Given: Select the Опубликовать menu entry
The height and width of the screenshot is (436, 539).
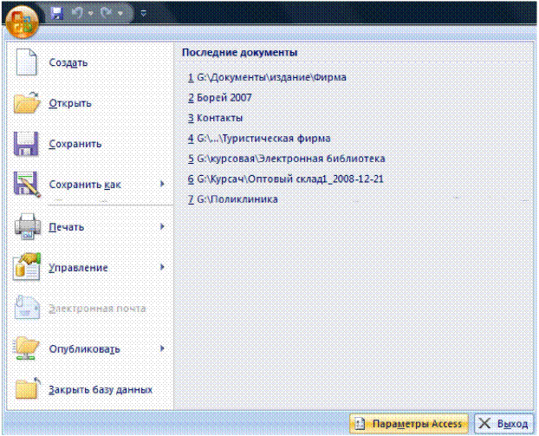Looking at the screenshot, I should (90, 348).
